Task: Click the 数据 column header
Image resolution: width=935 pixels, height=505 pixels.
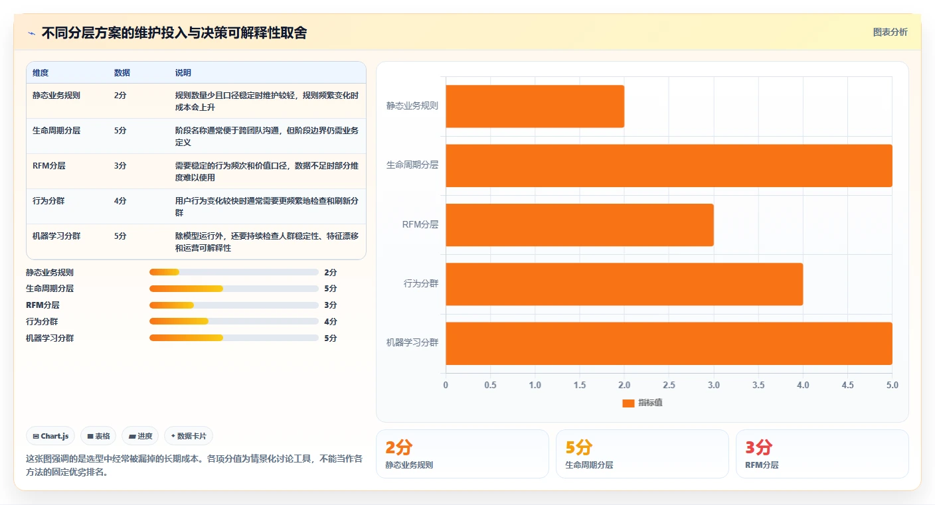Action: (x=122, y=73)
